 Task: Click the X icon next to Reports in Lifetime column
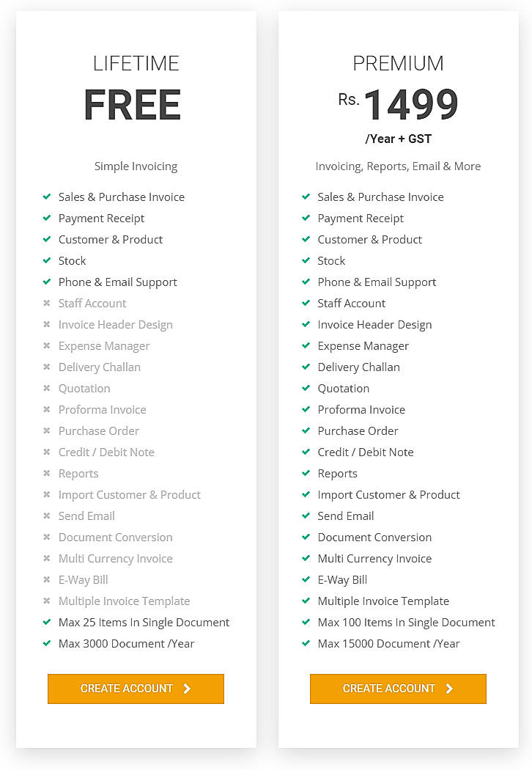pyautogui.click(x=45, y=473)
